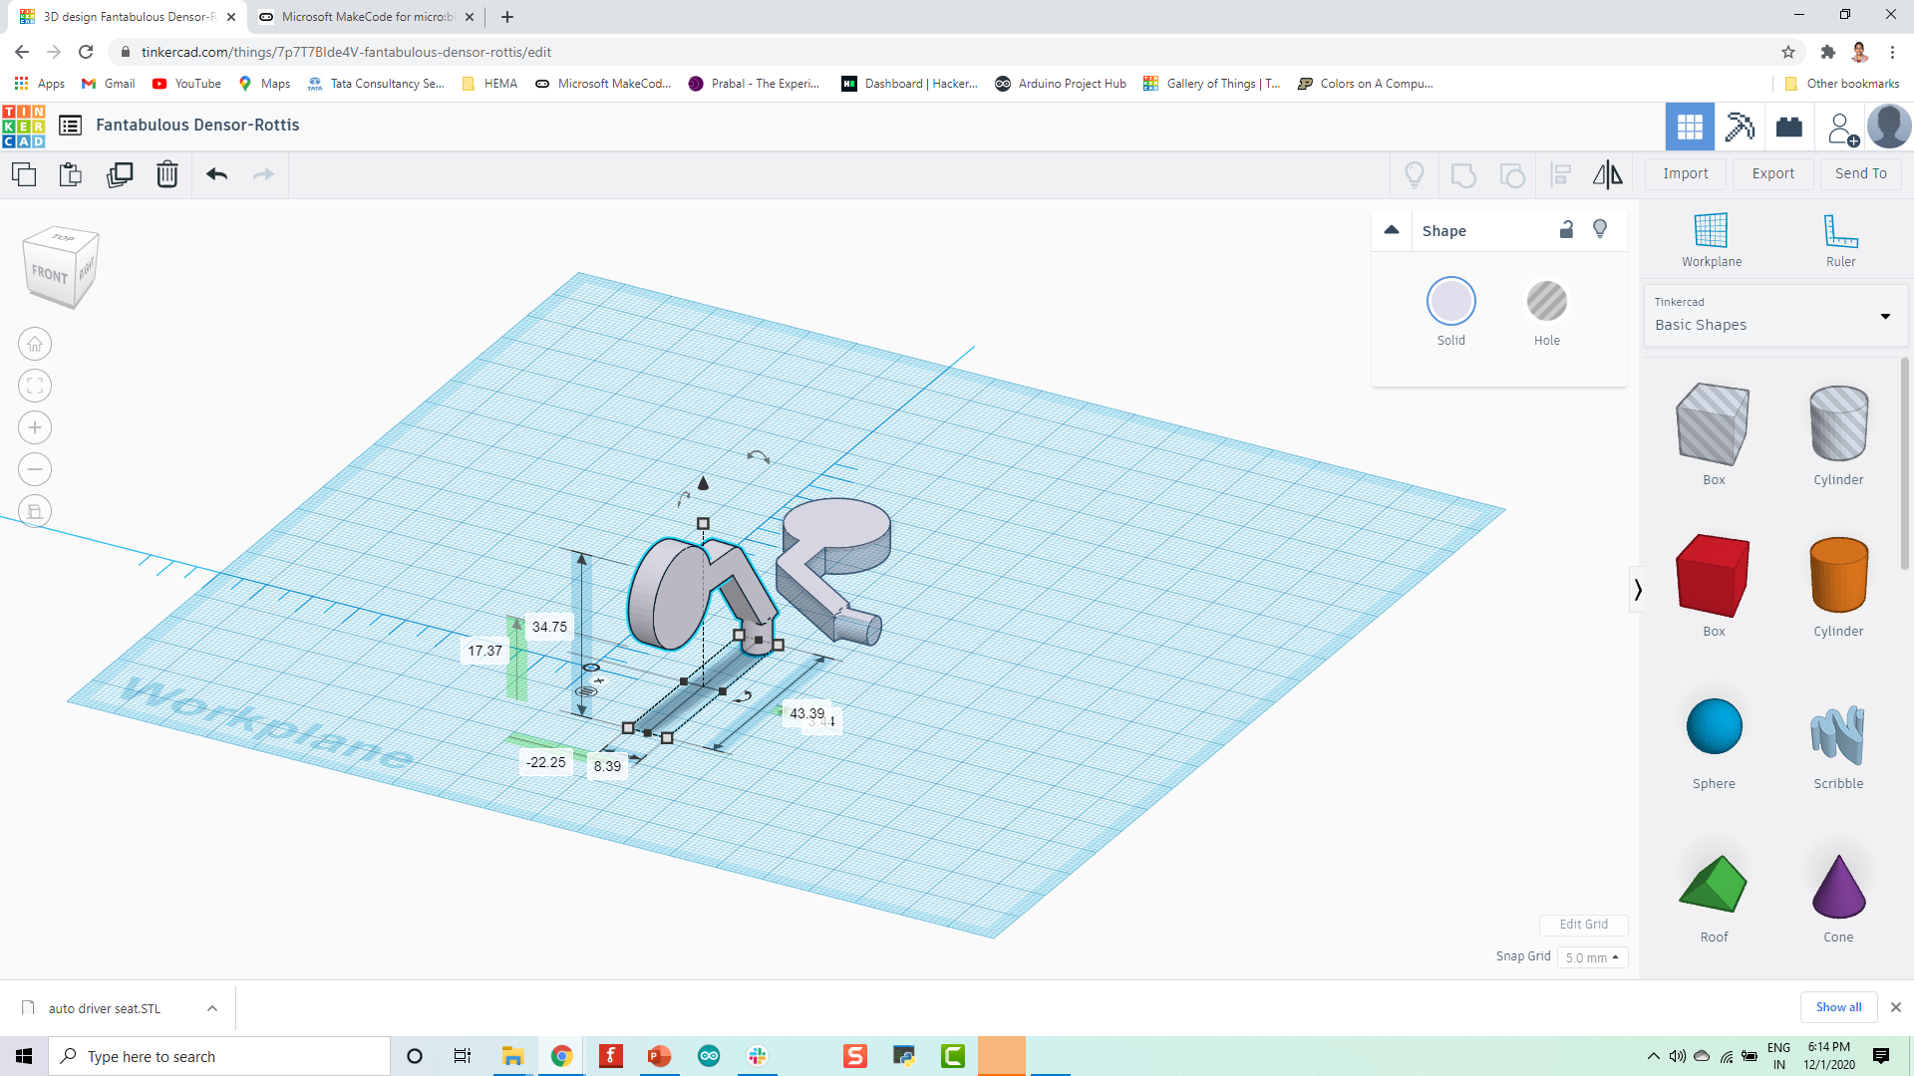Click the mirror/flip icon in toolbar
Screen dimensions: 1914x1076
pyautogui.click(x=1608, y=173)
